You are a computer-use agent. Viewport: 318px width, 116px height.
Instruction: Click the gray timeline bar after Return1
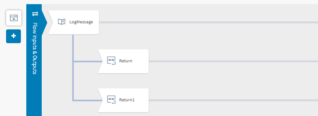point(233,100)
